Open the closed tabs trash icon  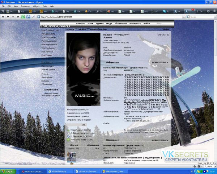point(215,11)
